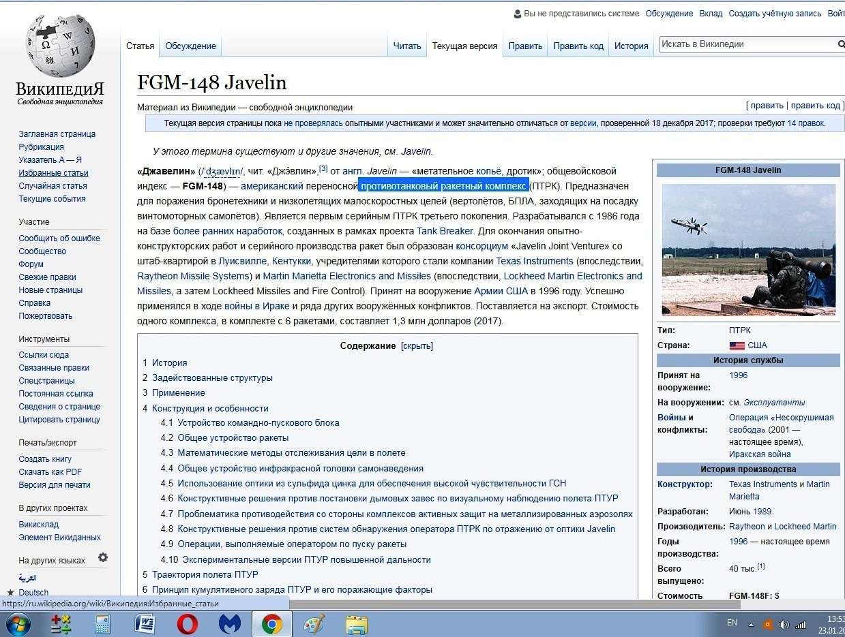Open network status tray icon
845x637 pixels.
(801, 624)
